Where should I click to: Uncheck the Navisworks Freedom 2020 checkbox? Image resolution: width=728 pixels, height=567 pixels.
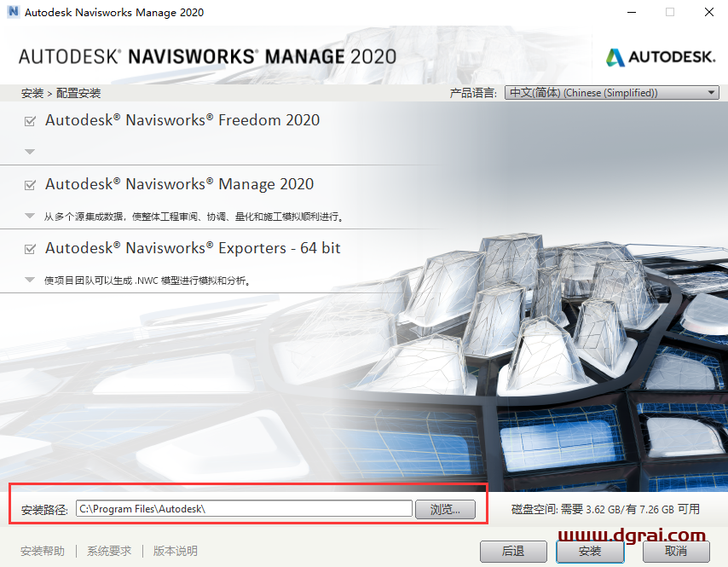(30, 121)
